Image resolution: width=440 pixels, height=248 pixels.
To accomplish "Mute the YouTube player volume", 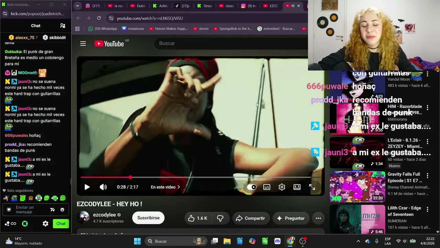I will (x=103, y=187).
